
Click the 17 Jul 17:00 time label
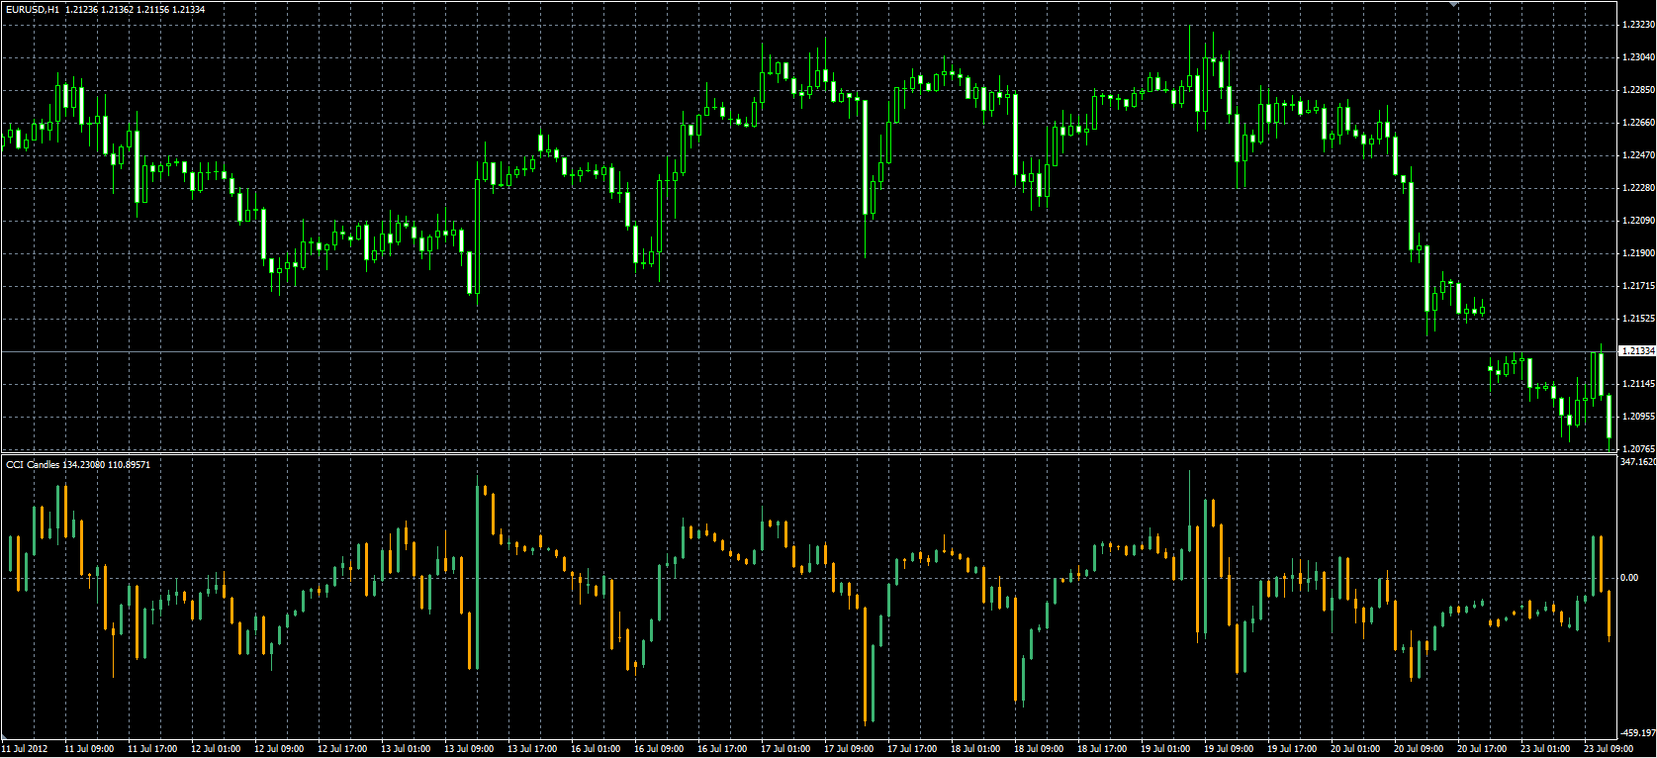tap(912, 749)
